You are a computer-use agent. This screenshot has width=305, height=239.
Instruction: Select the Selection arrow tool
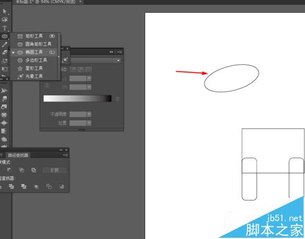(4, 11)
